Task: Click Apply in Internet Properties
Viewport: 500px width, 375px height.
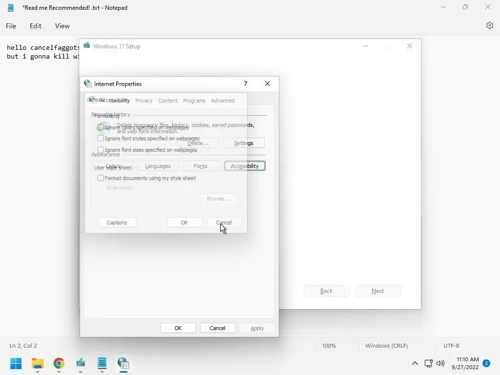Action: [257, 328]
